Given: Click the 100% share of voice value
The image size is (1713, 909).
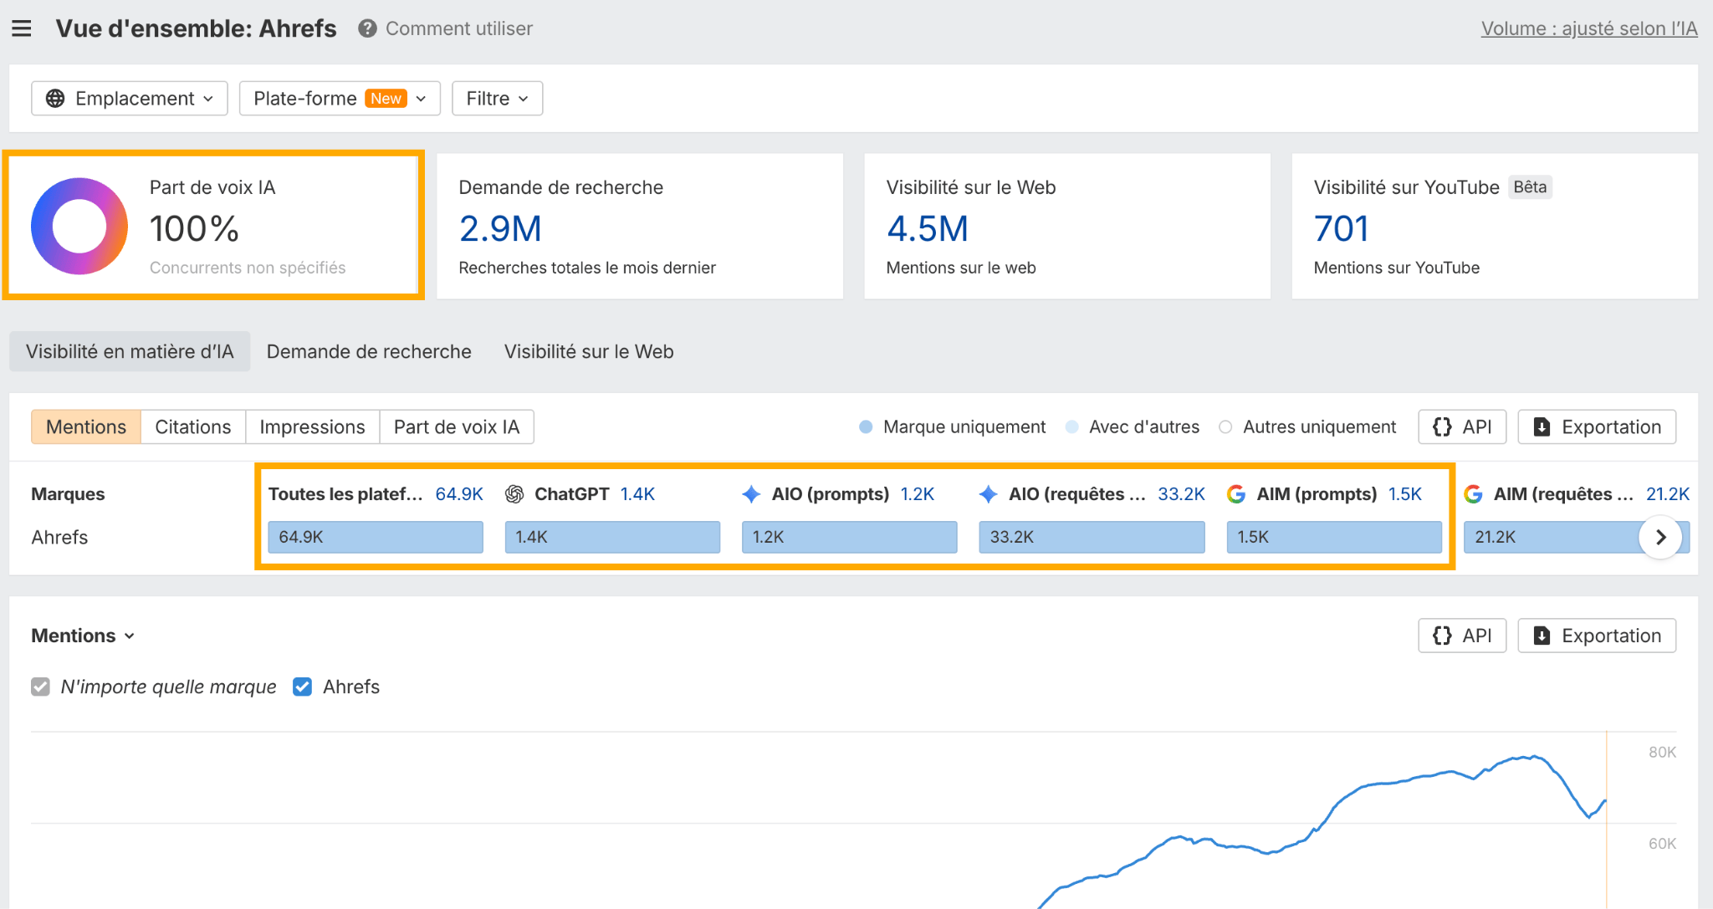Looking at the screenshot, I should point(194,228).
